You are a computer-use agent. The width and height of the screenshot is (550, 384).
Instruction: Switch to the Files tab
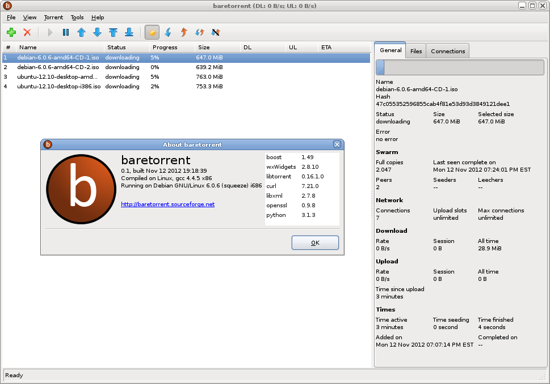[x=415, y=50]
